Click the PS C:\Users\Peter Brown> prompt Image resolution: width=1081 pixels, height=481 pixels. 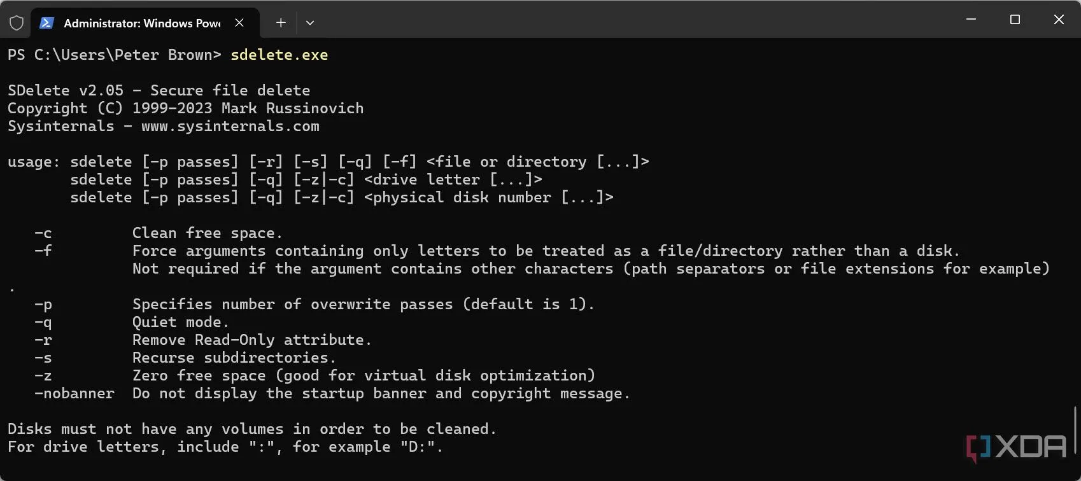click(115, 55)
